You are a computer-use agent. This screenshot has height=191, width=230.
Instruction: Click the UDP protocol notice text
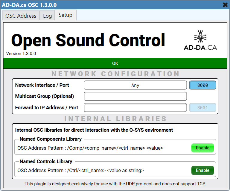pos(115,184)
